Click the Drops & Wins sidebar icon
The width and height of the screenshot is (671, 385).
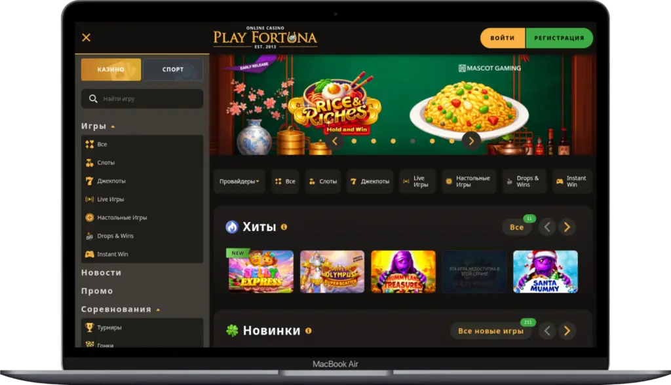click(89, 236)
